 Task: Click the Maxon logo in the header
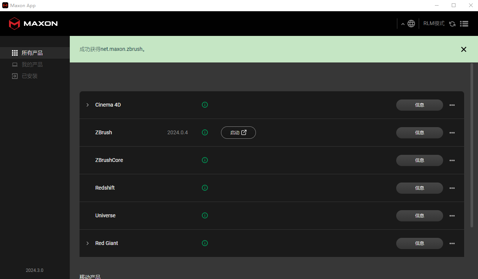click(33, 24)
